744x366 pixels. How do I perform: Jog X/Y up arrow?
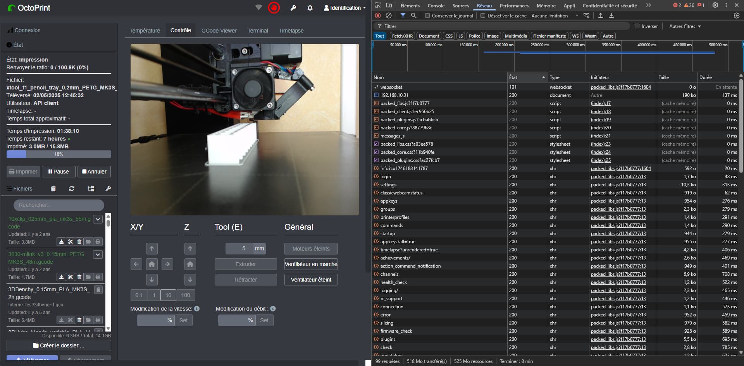coord(152,249)
